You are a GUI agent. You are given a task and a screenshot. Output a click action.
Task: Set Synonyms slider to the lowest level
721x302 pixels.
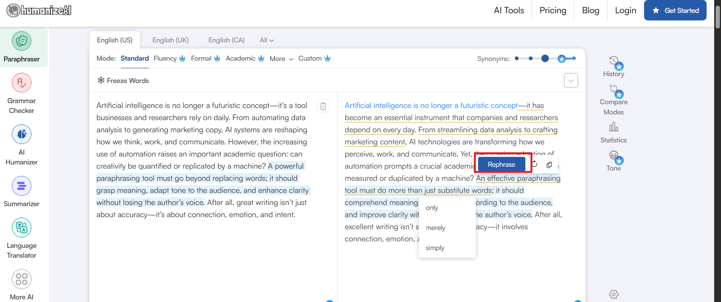pyautogui.click(x=517, y=58)
